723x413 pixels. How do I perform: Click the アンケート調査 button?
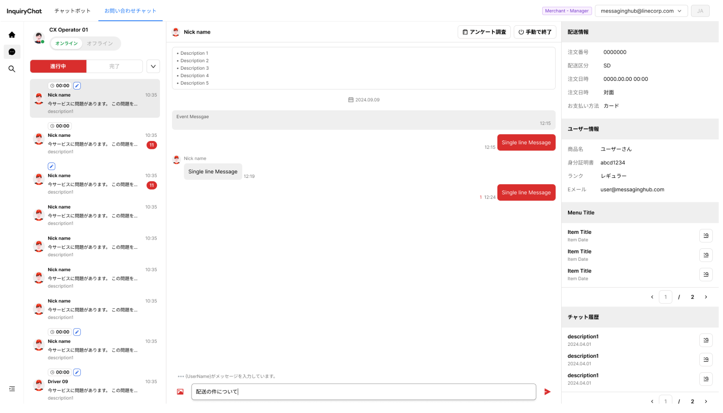(x=484, y=32)
